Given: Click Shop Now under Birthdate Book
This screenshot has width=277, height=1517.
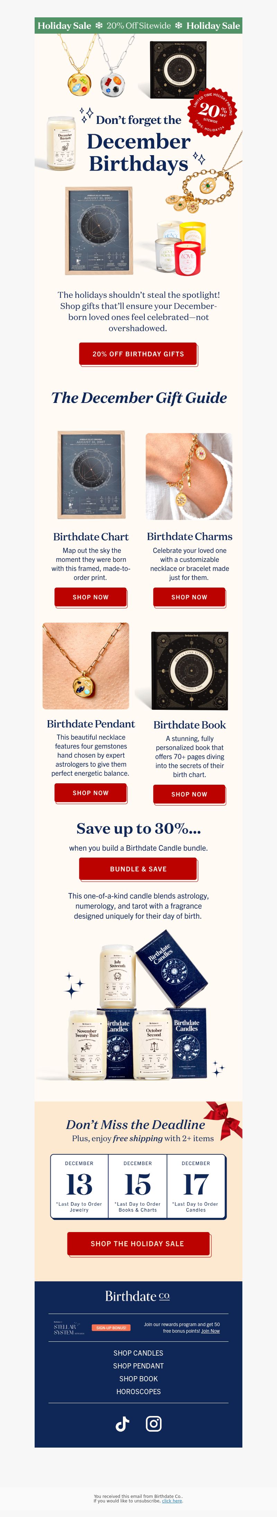Looking at the screenshot, I should [189, 793].
